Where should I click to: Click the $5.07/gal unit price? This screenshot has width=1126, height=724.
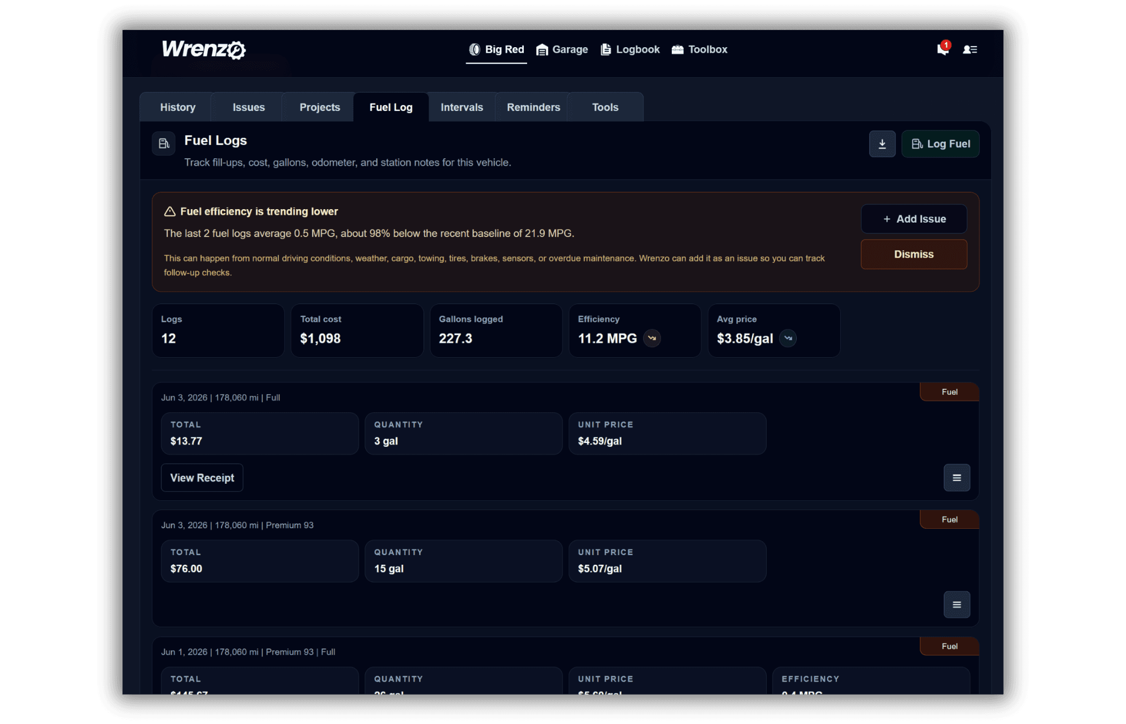coord(600,568)
